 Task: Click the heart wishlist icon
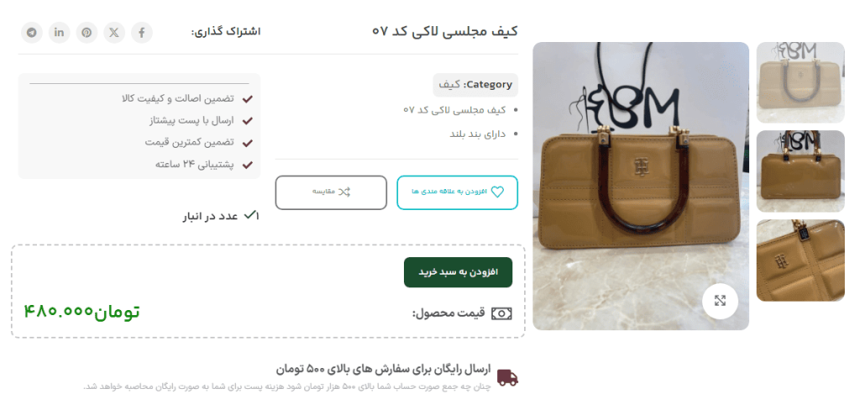pyautogui.click(x=497, y=192)
